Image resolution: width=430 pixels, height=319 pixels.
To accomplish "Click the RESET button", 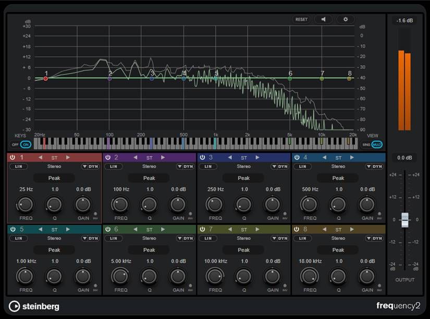I will [x=301, y=19].
